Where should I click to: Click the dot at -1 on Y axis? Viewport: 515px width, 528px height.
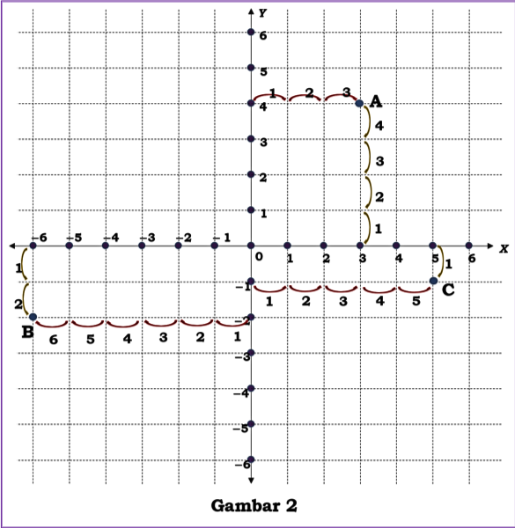(251, 282)
